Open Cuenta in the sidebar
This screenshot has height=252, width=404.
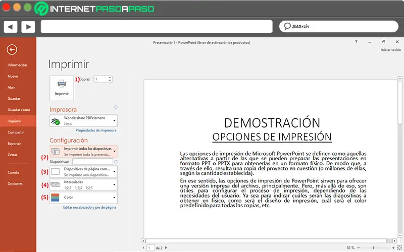click(13, 172)
